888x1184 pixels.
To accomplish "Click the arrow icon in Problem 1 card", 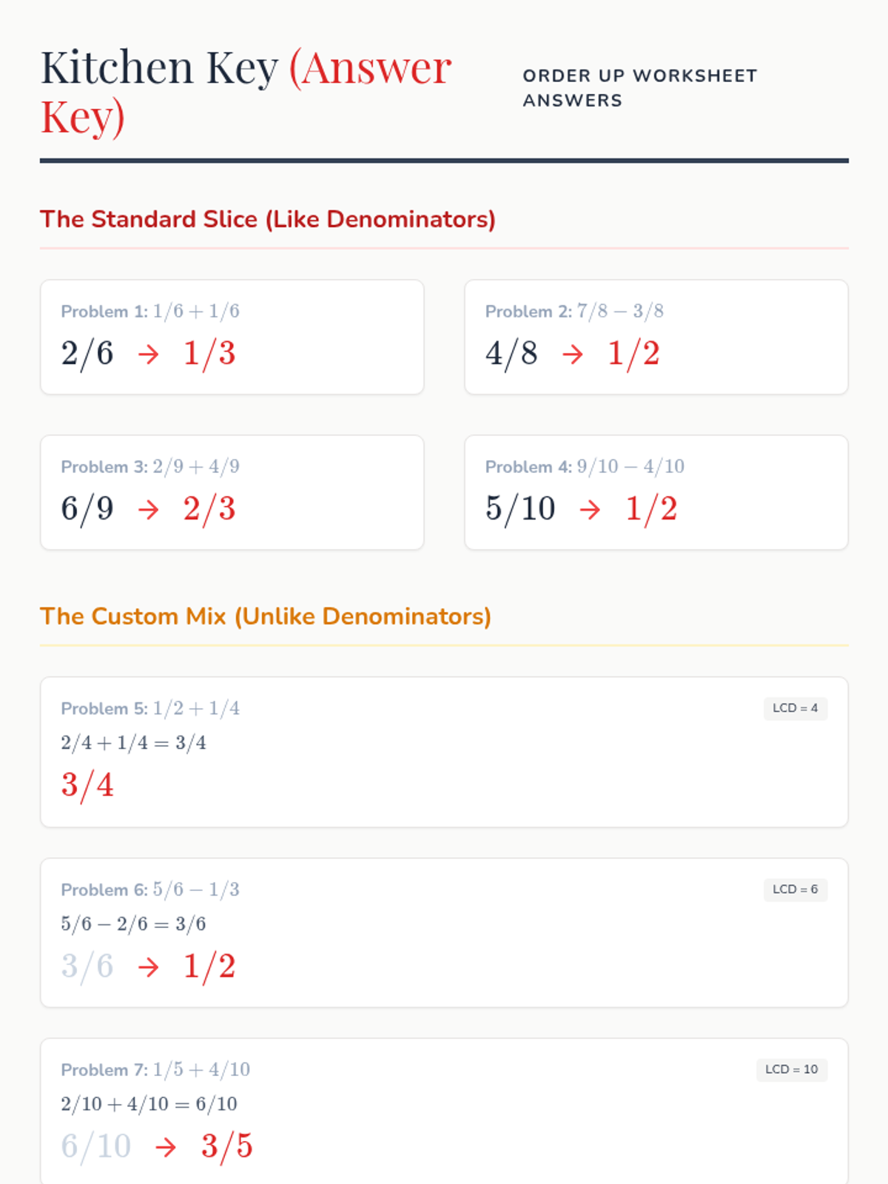I will [149, 354].
